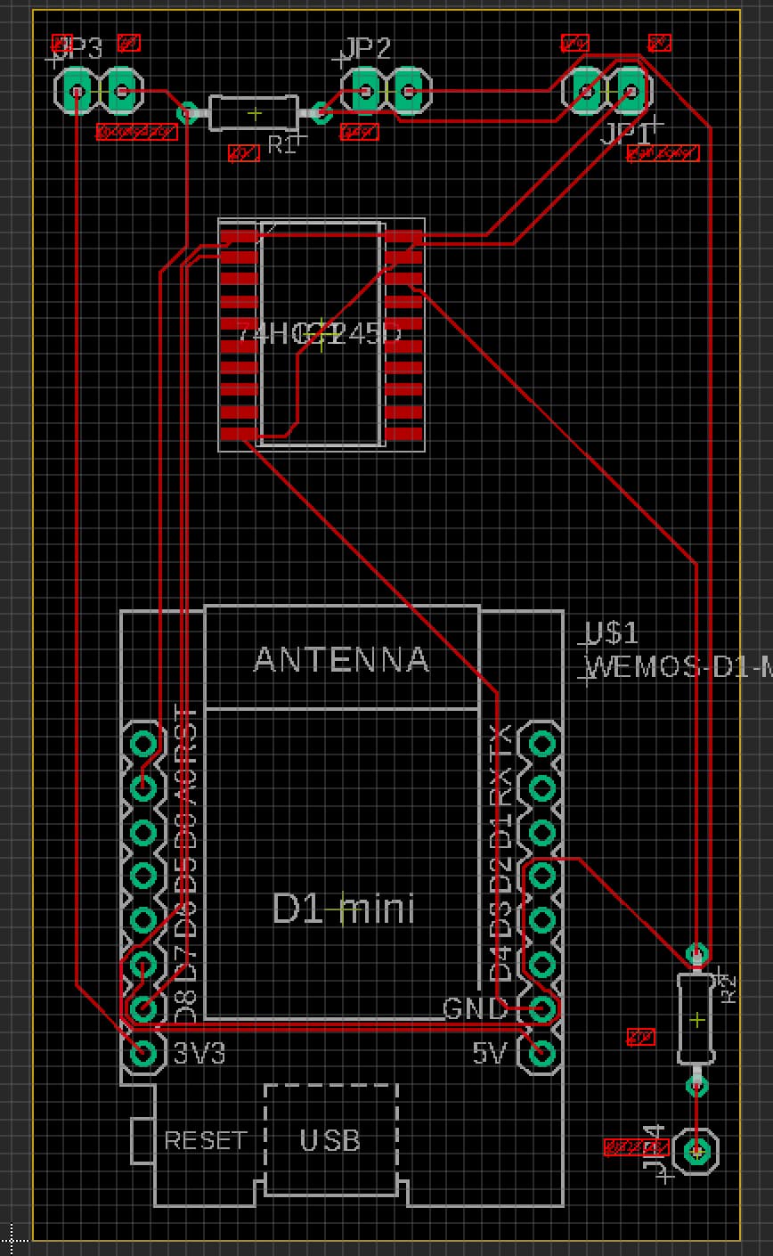The width and height of the screenshot is (773, 1256).
Task: Select the R1 resistor footprint
Action: tap(254, 113)
